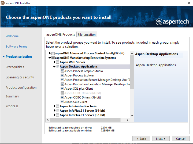This screenshot has width=193, height=144.
Task: Uncheck Aspen Calc Client checkbox
Action: (62, 102)
